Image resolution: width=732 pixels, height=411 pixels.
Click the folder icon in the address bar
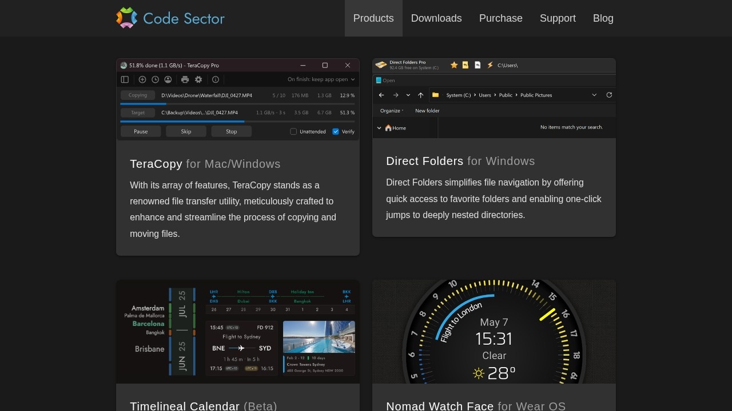[x=436, y=95]
